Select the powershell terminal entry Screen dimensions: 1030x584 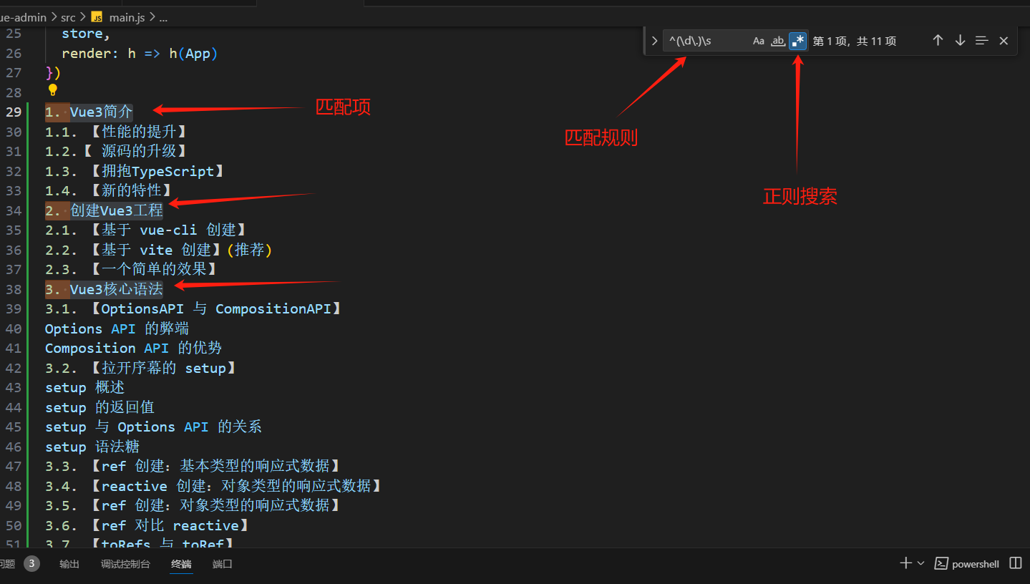967,564
